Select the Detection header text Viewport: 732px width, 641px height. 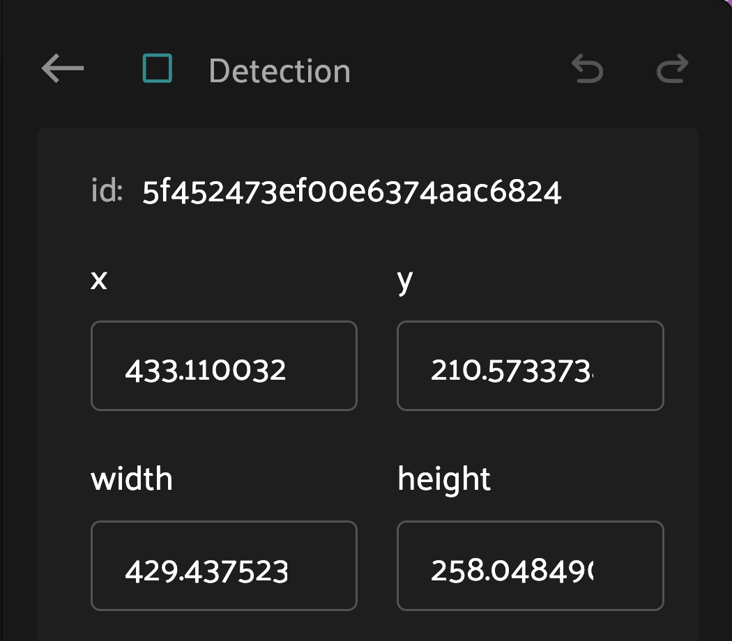point(279,70)
